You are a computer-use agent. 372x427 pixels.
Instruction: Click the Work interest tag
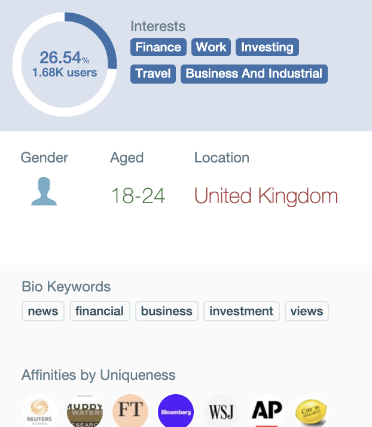pyautogui.click(x=211, y=47)
